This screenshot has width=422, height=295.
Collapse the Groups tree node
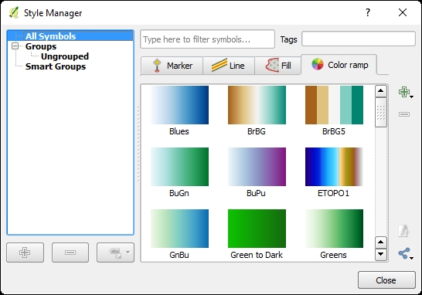pyautogui.click(x=15, y=46)
